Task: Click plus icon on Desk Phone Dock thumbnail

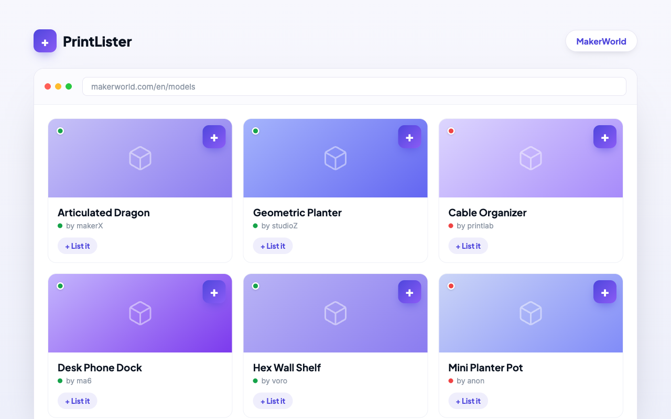Action: [x=214, y=292]
